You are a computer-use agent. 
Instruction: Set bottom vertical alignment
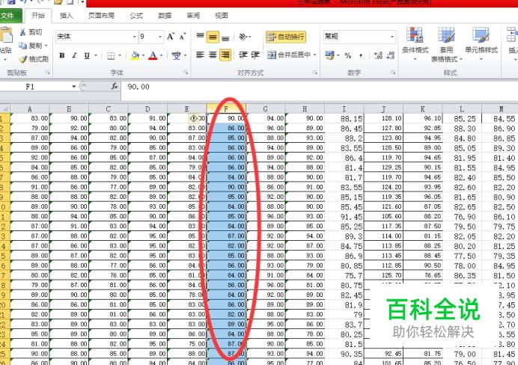pos(225,37)
